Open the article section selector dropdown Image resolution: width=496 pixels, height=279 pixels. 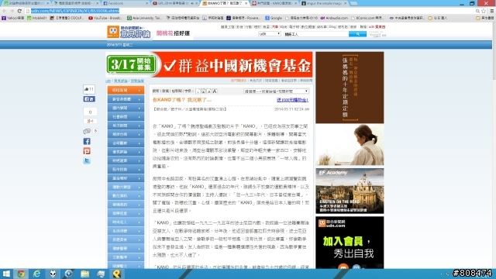coord(276,91)
